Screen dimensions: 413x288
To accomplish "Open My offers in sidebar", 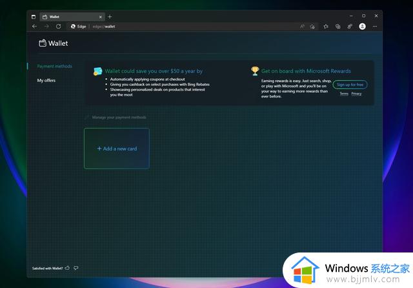I will click(x=46, y=80).
